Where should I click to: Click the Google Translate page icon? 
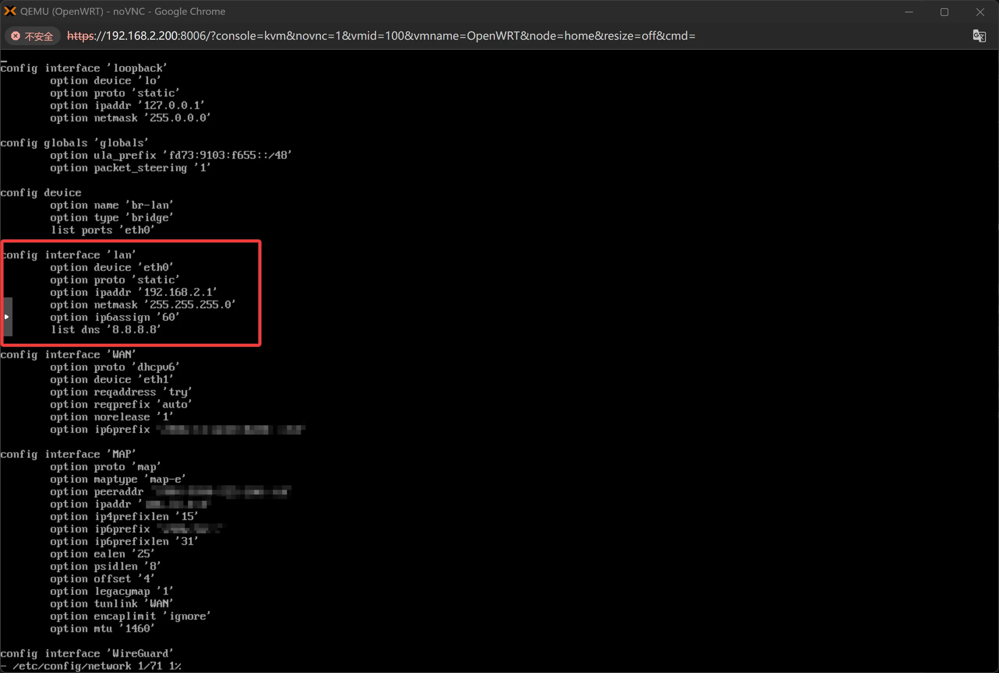pos(979,36)
